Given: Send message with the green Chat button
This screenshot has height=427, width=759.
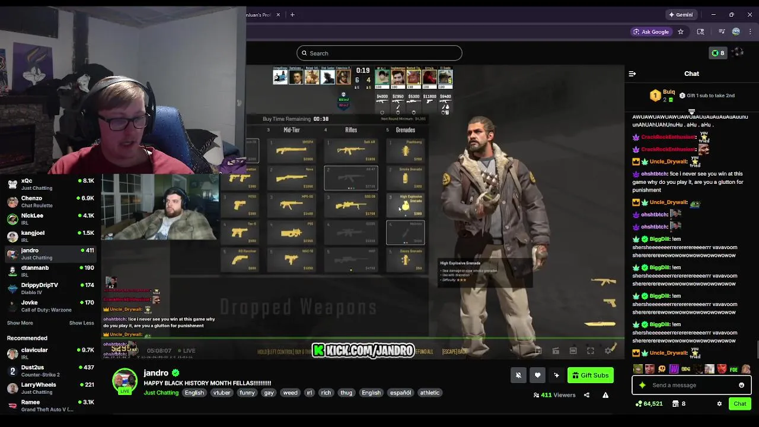Looking at the screenshot, I should [739, 404].
